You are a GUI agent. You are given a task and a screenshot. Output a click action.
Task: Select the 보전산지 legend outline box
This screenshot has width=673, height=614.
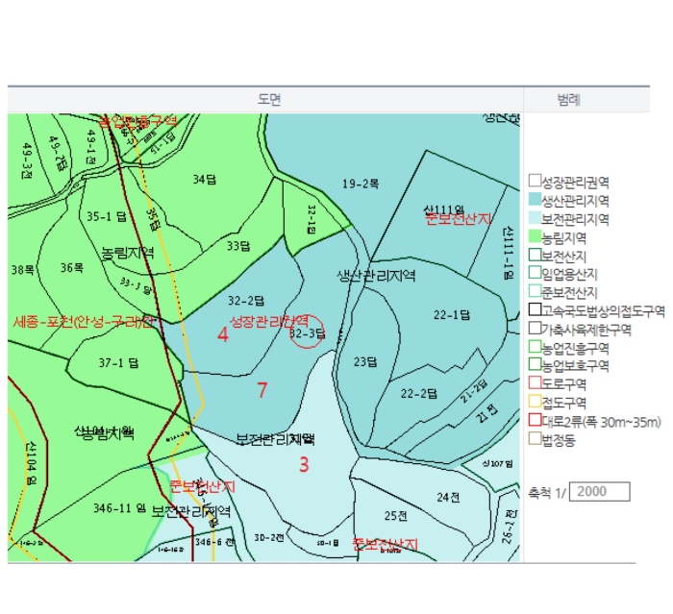pos(535,255)
